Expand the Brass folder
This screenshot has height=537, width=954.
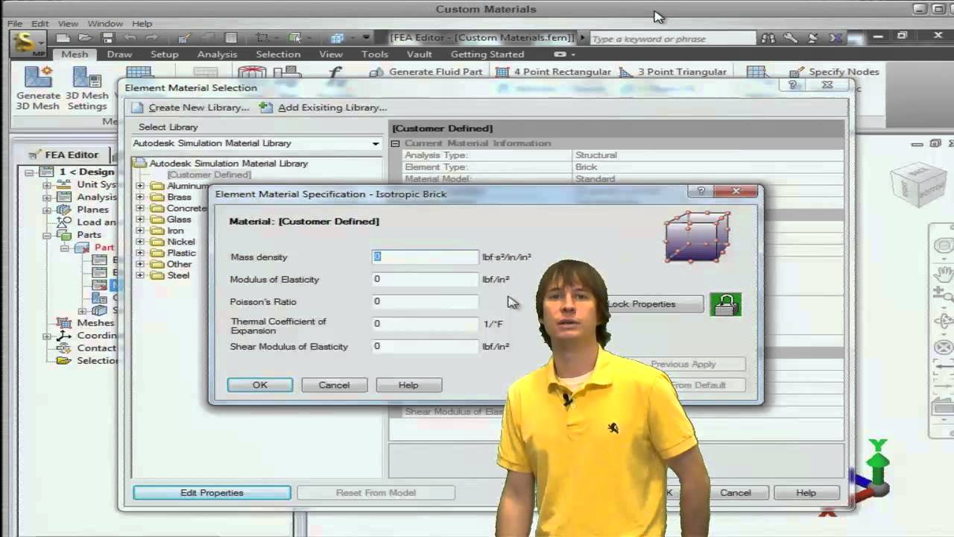click(x=140, y=197)
